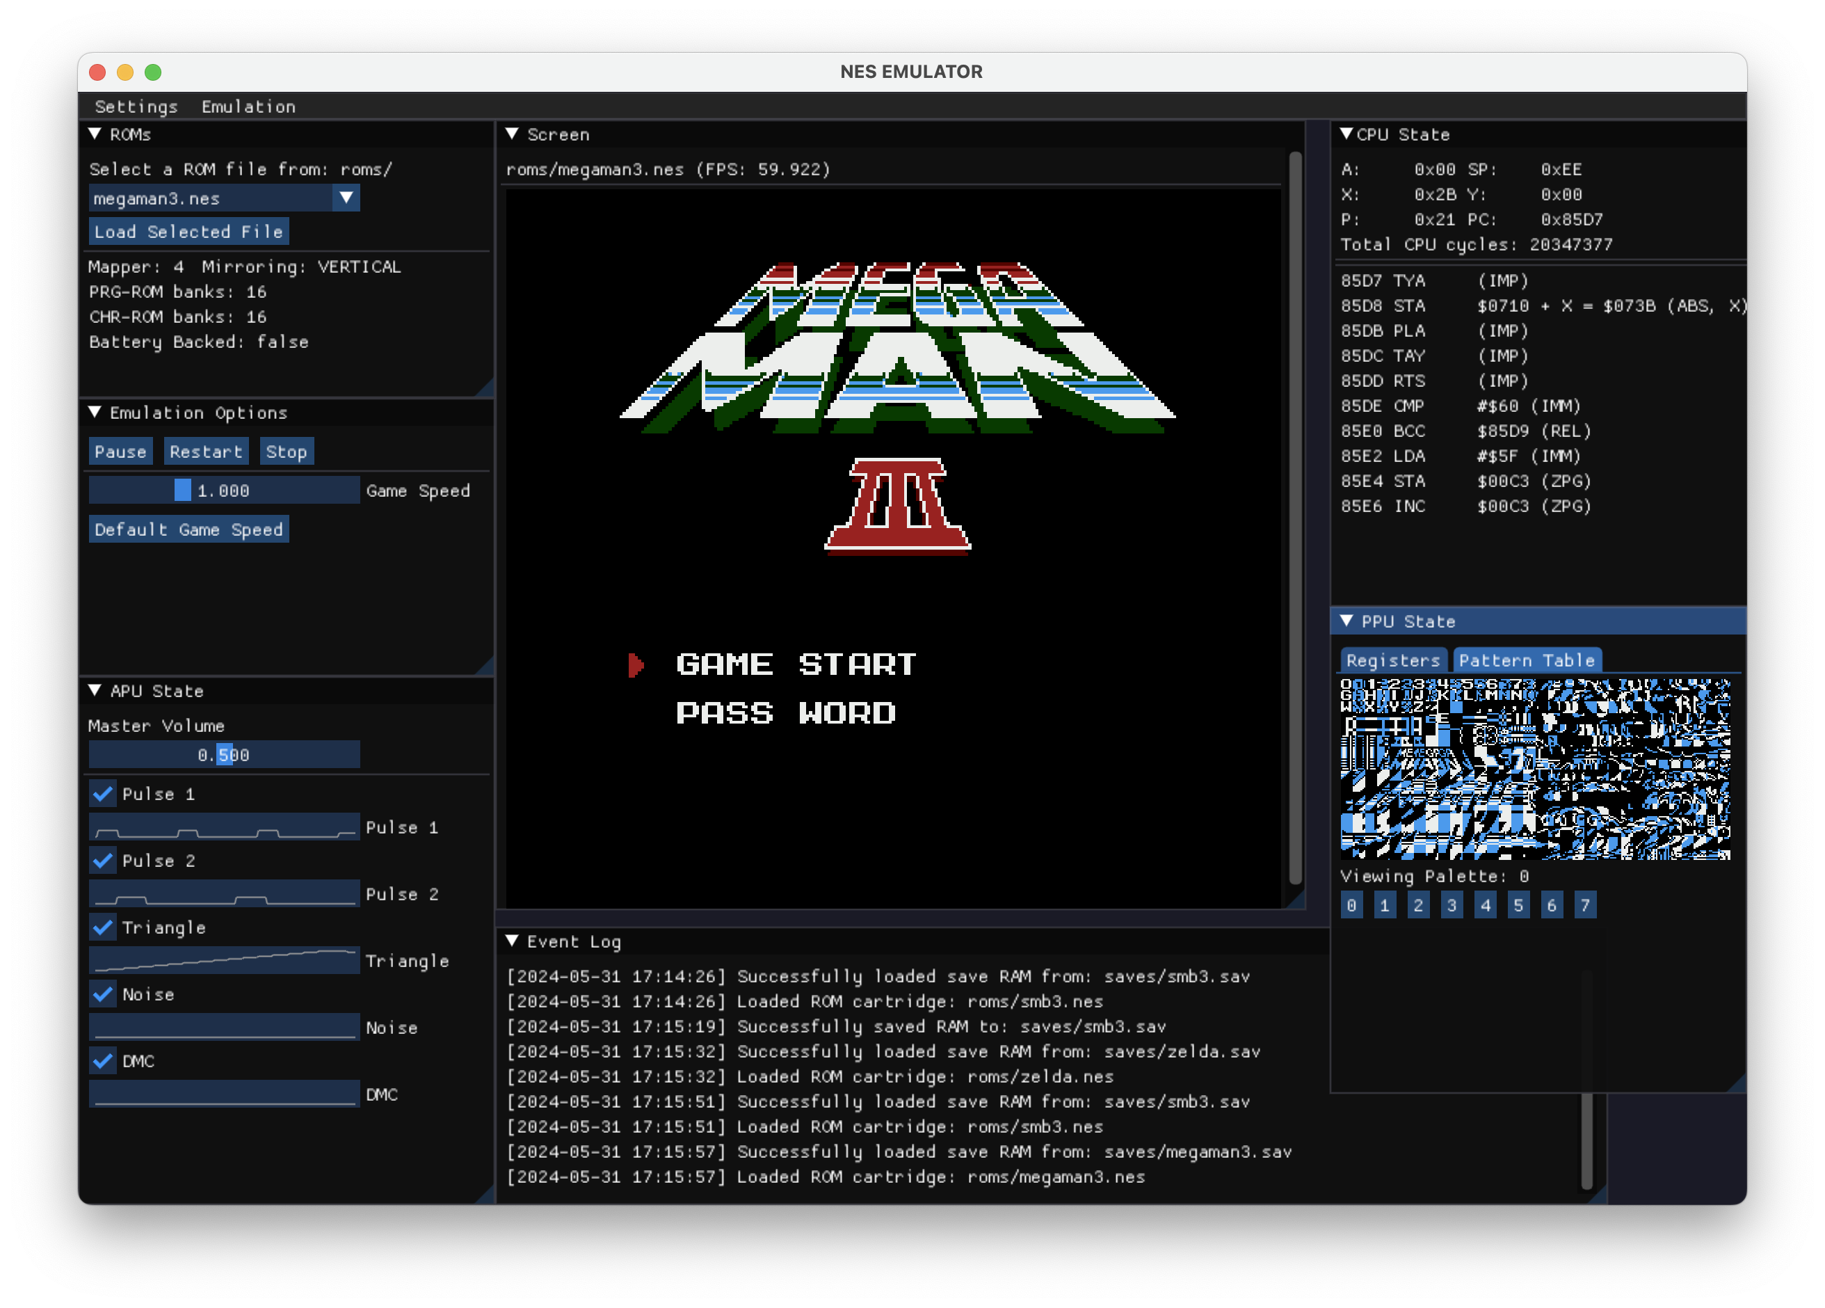The image size is (1825, 1308).
Task: Collapse the ROMs panel triangle
Action: pos(94,134)
